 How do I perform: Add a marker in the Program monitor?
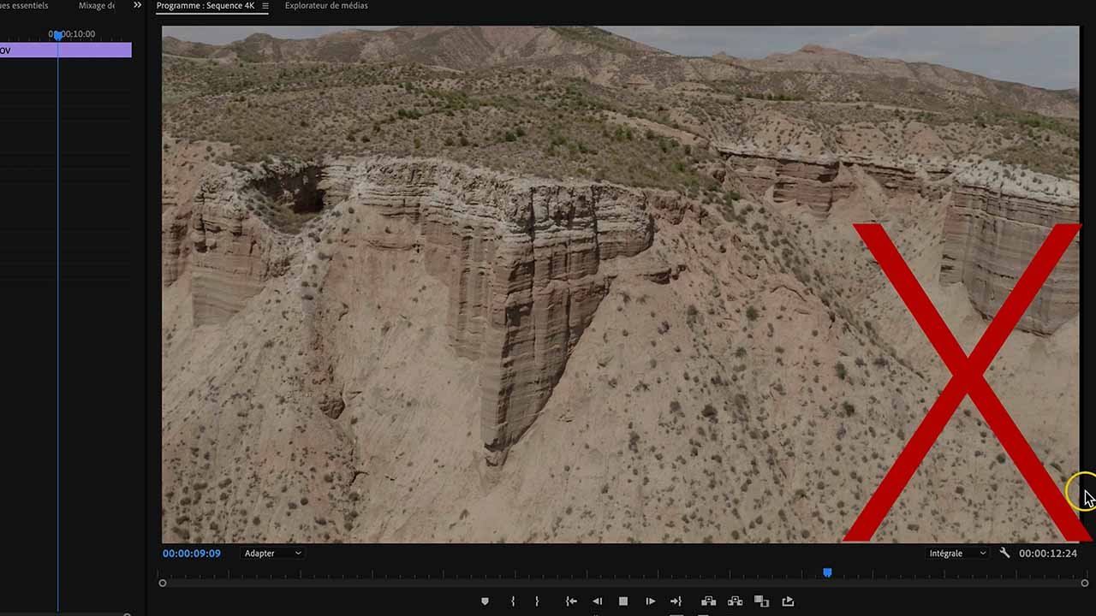click(x=485, y=601)
